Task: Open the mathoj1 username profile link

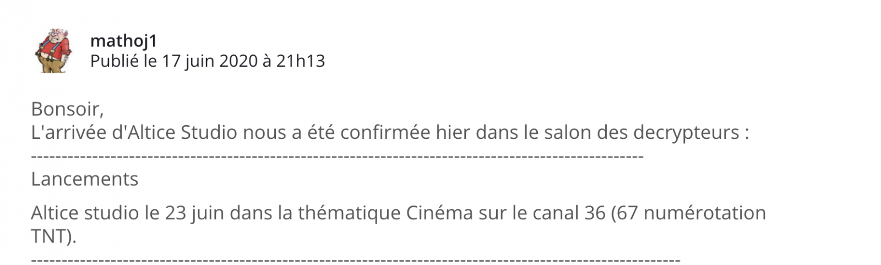Action: point(123,40)
